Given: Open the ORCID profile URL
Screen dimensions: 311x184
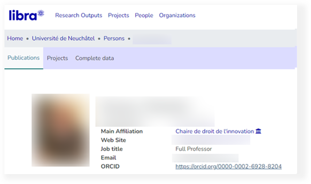Looking at the screenshot, I should (x=228, y=167).
